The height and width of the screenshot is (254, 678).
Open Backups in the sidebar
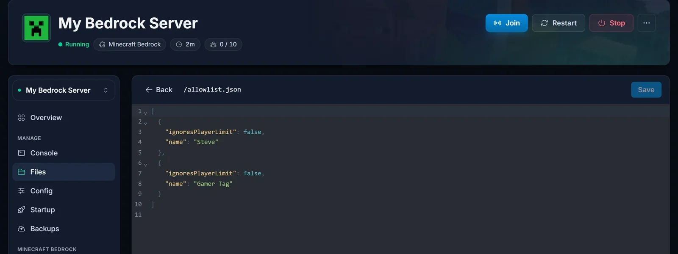coord(64,229)
